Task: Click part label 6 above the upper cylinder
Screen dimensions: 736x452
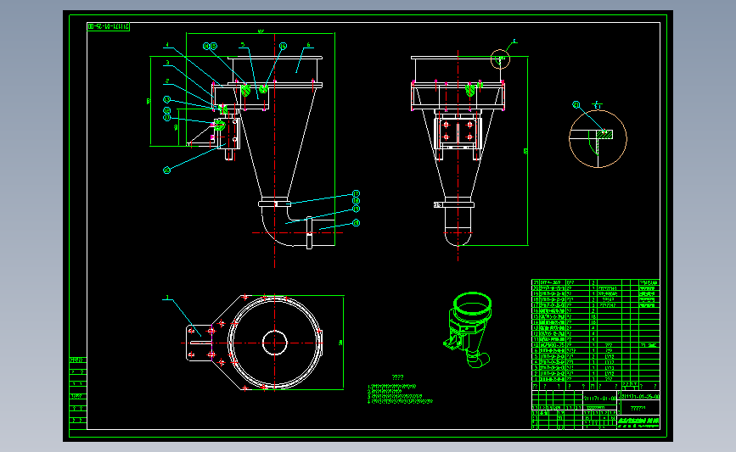Action: point(308,45)
